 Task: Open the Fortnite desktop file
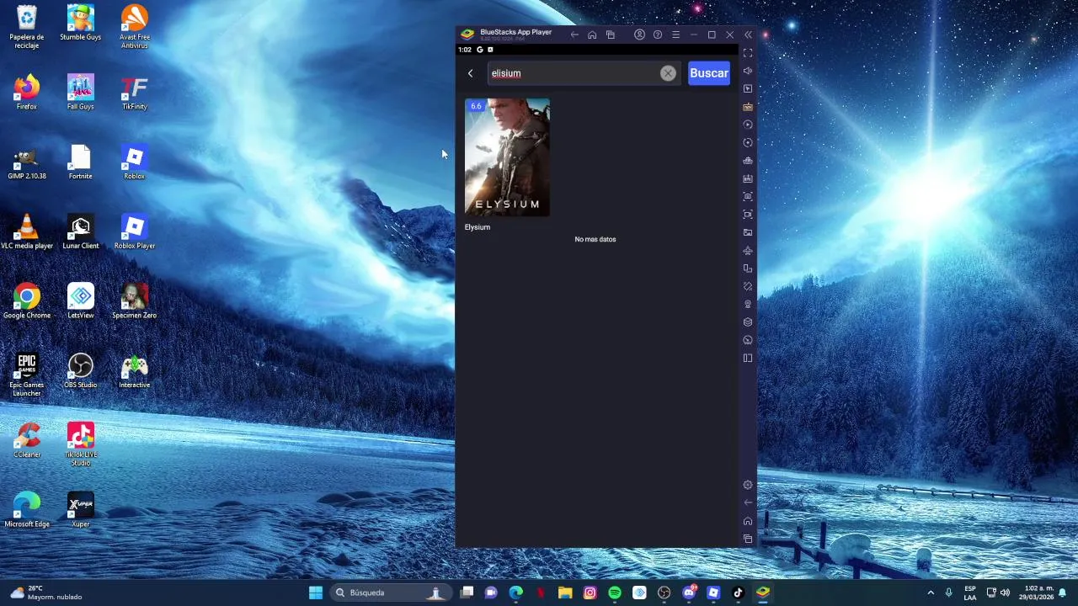[81, 162]
